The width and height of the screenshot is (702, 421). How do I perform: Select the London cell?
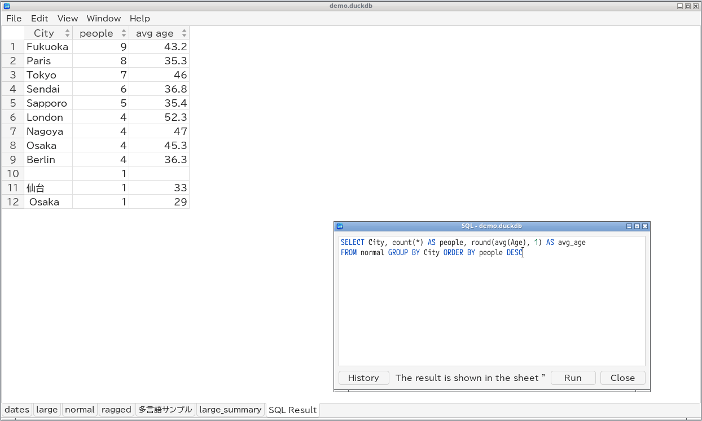tap(48, 117)
